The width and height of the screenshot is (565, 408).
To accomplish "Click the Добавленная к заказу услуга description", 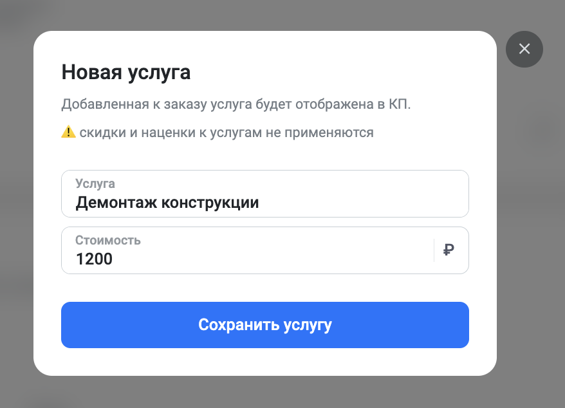I will pyautogui.click(x=236, y=104).
